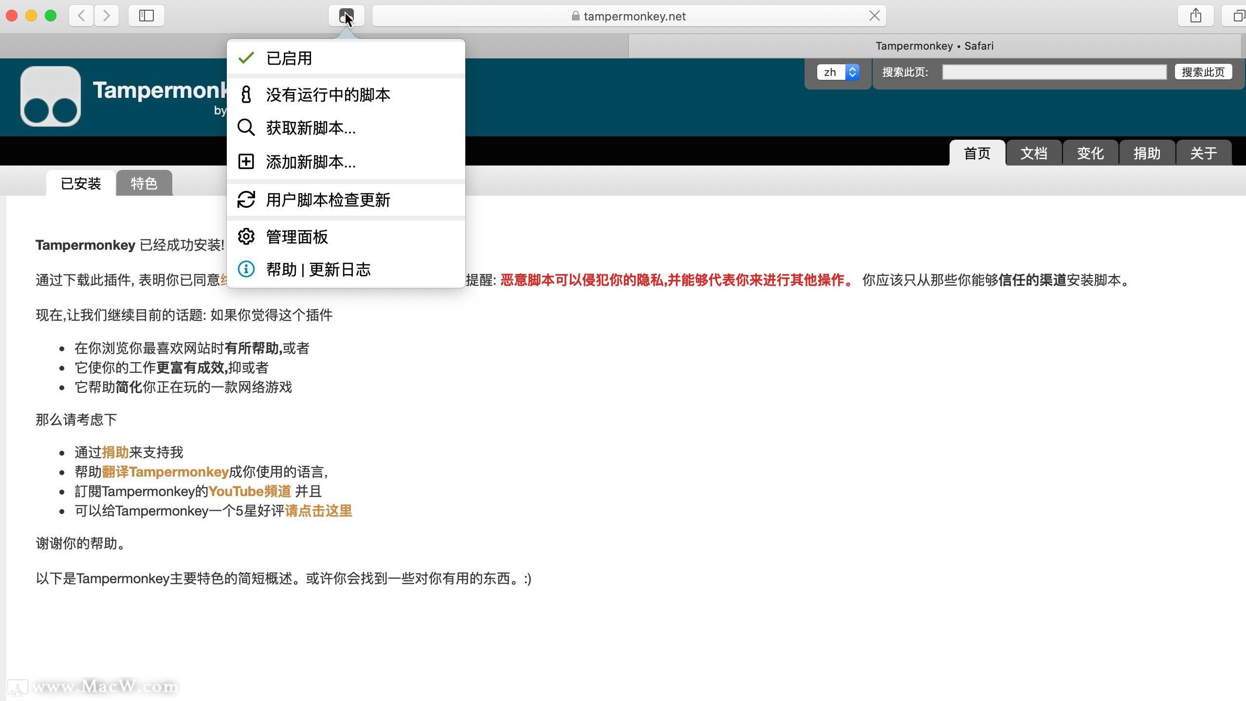Click the red 恶意脚本 warning text
The width and height of the screenshot is (1246, 701).
click(x=677, y=280)
